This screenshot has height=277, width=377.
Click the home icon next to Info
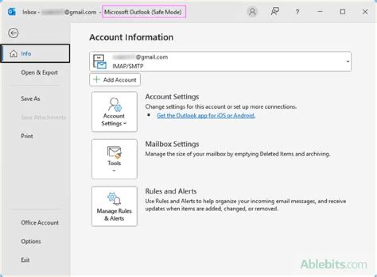pos(13,54)
